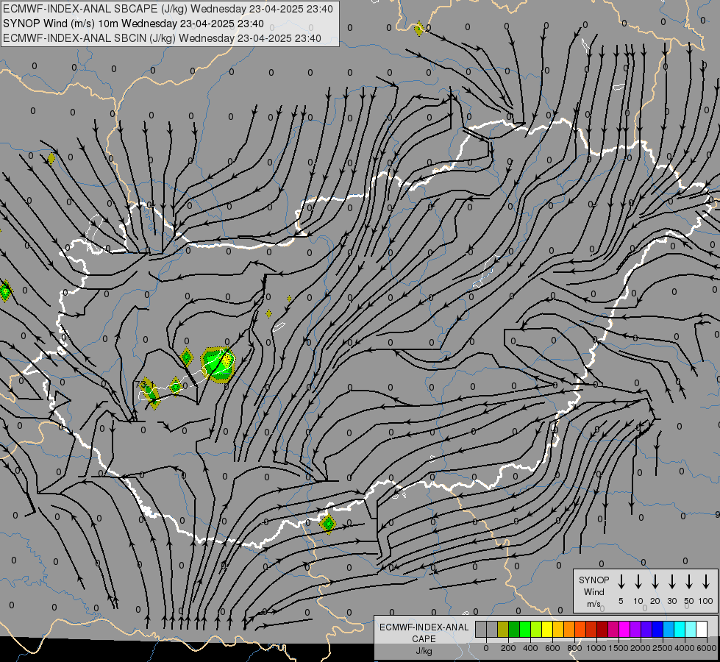
Task: Click the '200' CAPE scale value
Action: click(508, 648)
